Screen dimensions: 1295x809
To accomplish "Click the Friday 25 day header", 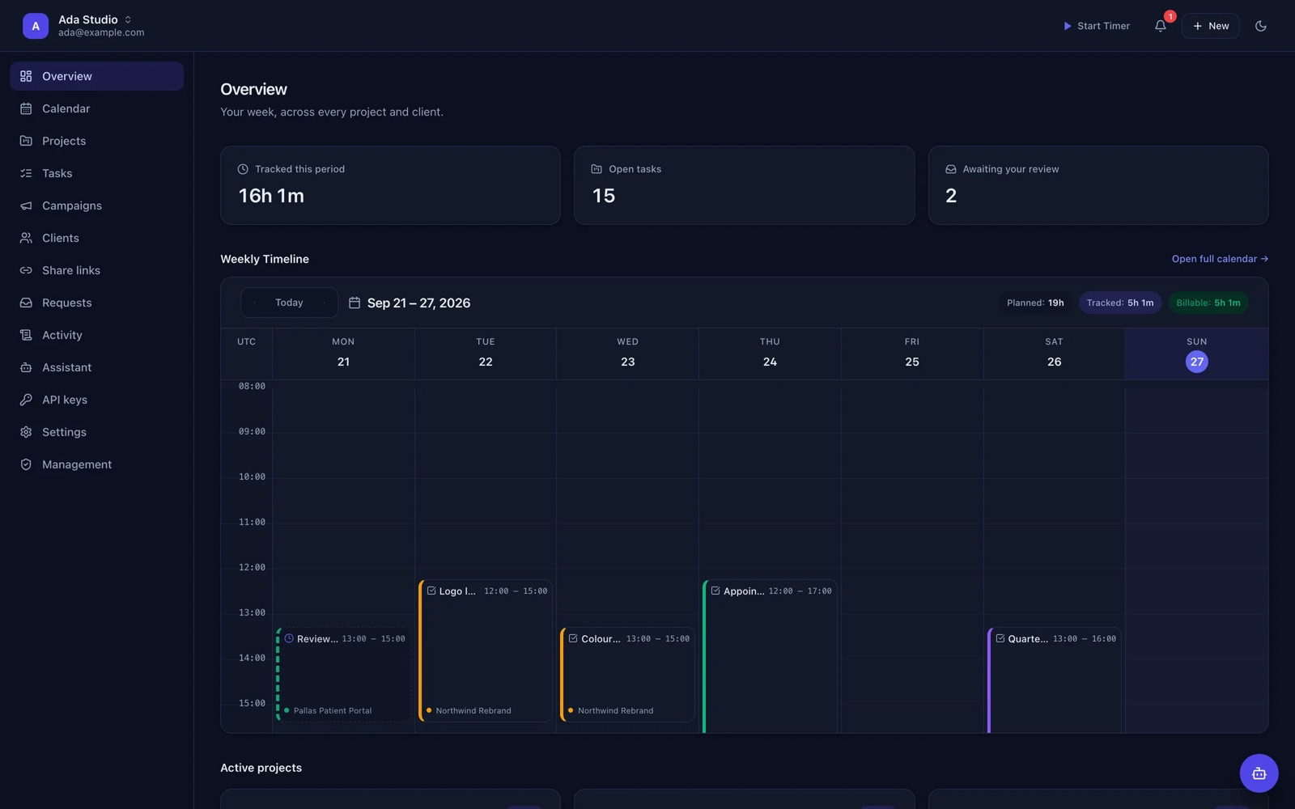I will click(912, 353).
